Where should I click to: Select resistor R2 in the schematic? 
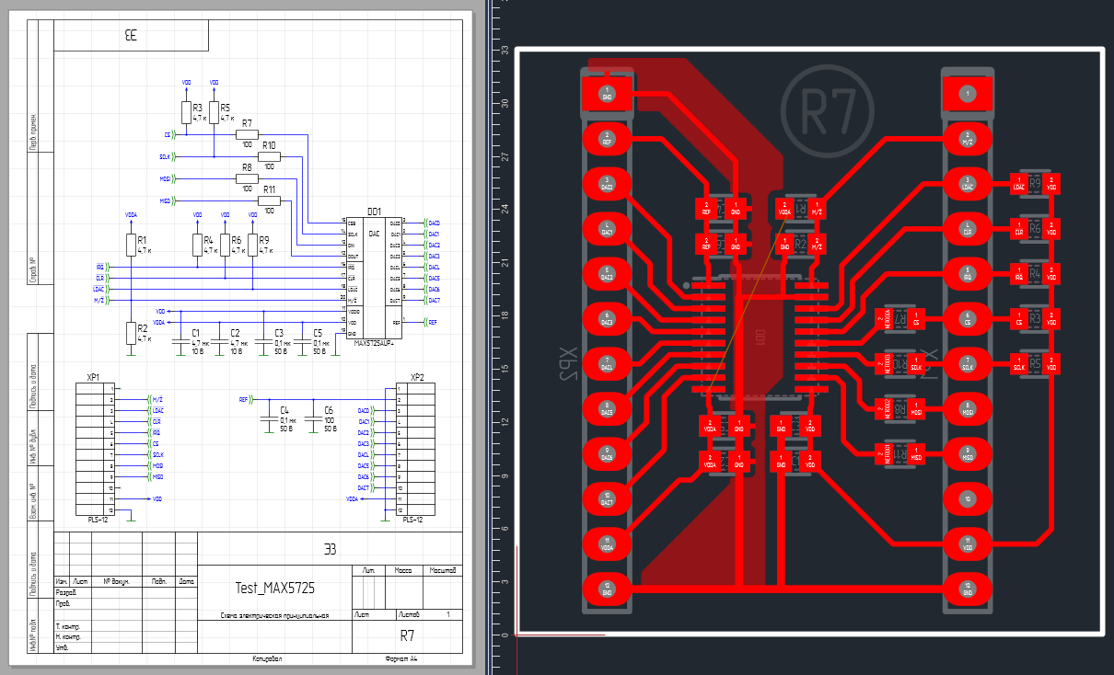pos(131,333)
